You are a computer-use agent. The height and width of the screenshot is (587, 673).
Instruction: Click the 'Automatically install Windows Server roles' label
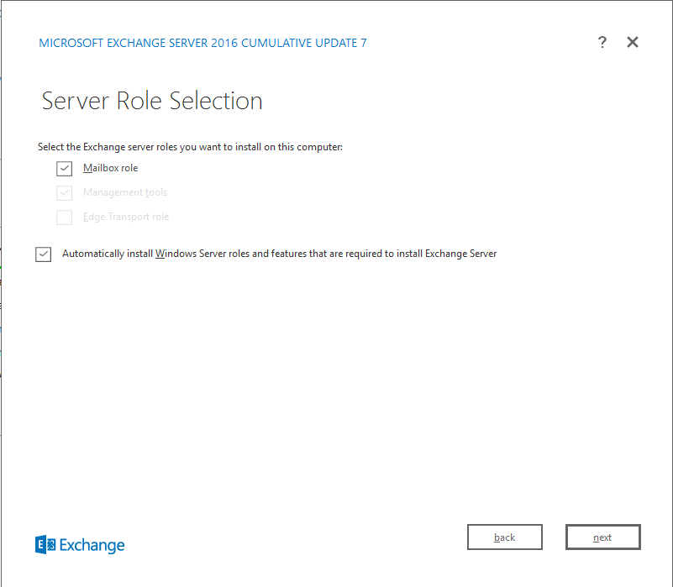coord(280,254)
